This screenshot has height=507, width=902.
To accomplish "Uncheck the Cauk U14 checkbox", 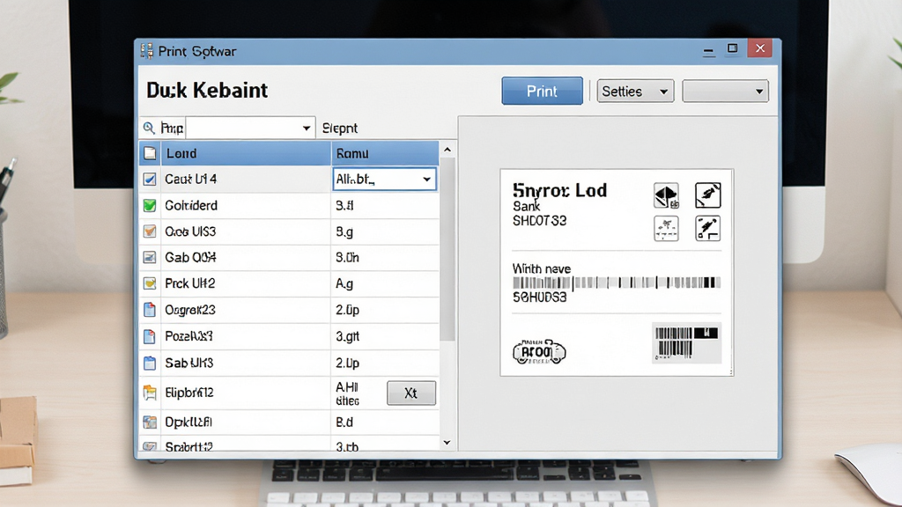I will 150,180.
